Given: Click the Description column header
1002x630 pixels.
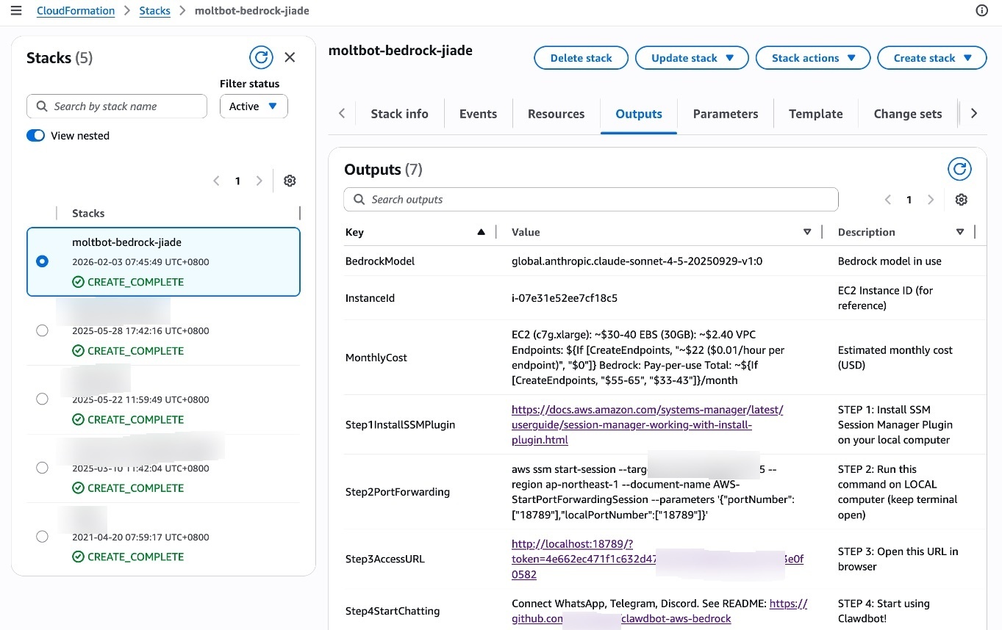Looking at the screenshot, I should pos(867,232).
